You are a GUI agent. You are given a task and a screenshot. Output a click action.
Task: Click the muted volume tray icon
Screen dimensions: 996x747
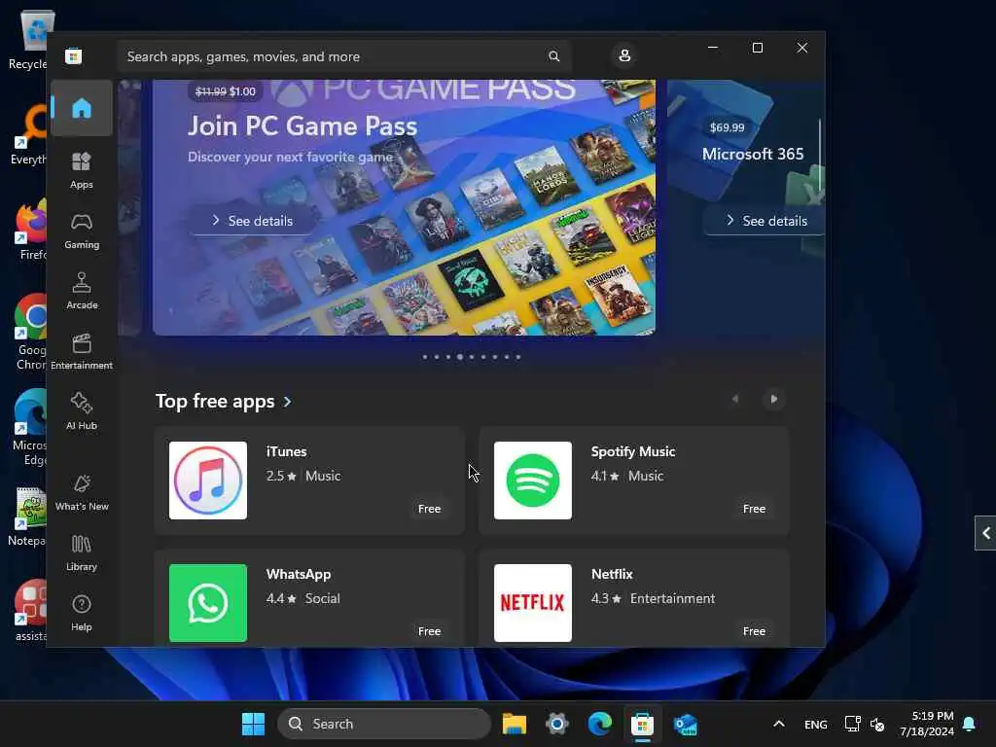coord(877,724)
